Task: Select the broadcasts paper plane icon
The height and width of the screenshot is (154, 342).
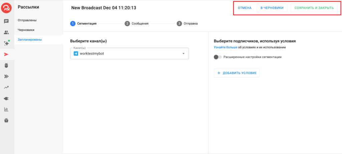Action: point(6,55)
